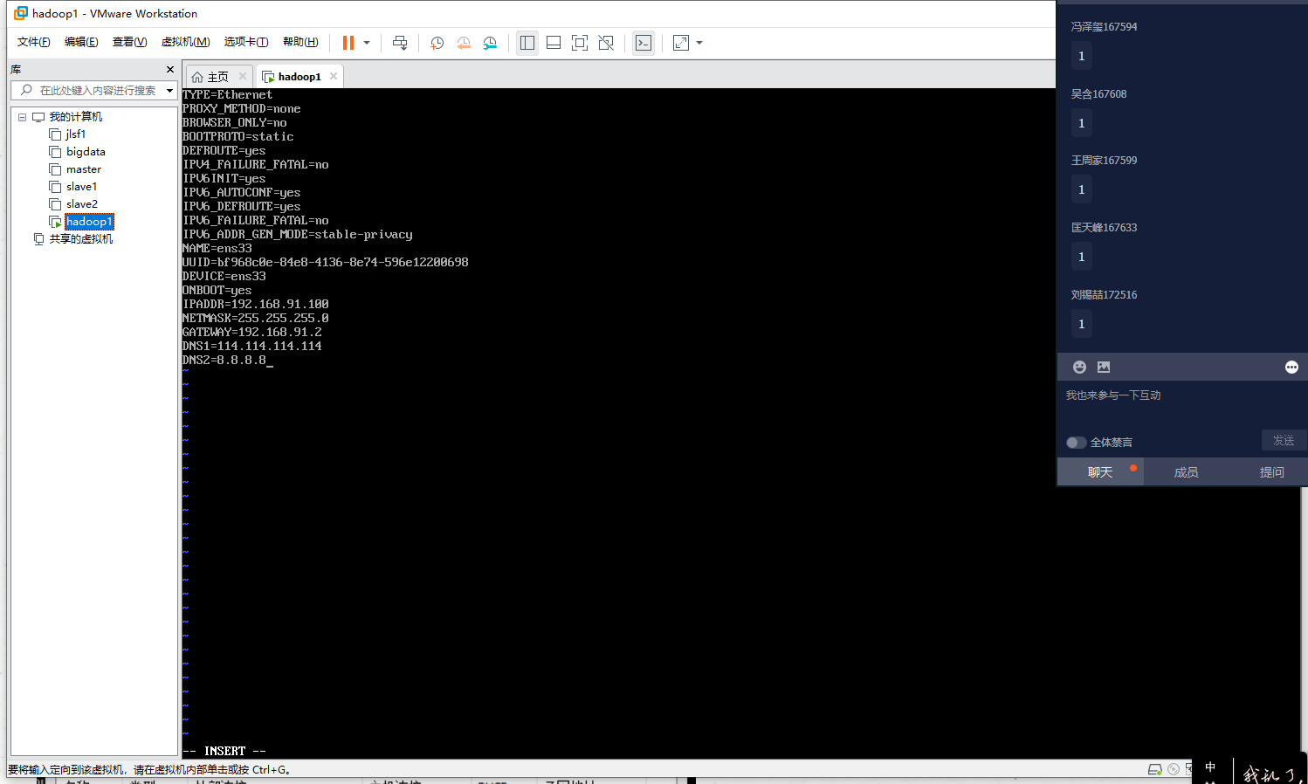This screenshot has width=1308, height=784.
Task: Send Ctrl+Alt+Del to the virtual machine
Action: 400,43
